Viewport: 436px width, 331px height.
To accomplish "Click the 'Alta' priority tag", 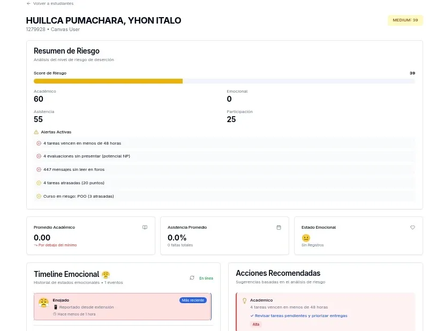I will (256, 324).
